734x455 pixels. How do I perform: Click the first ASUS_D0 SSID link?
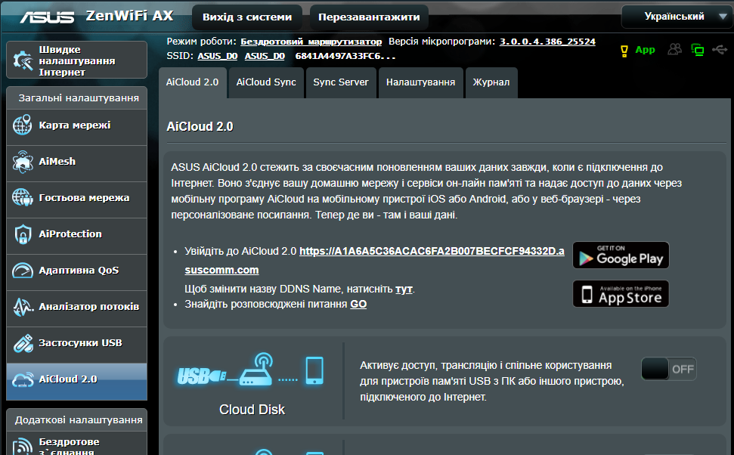[x=218, y=56]
